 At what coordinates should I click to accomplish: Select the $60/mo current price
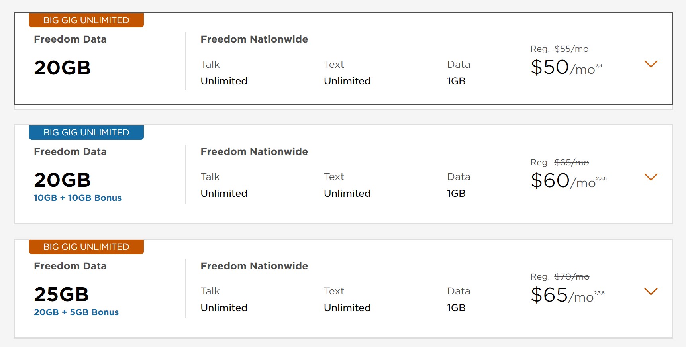(563, 181)
